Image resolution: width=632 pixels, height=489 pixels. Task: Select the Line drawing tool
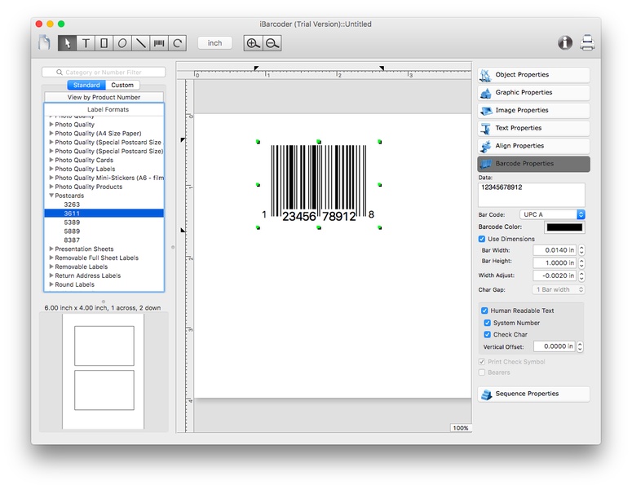[140, 43]
